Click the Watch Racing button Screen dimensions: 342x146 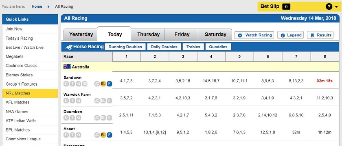[x=254, y=35]
